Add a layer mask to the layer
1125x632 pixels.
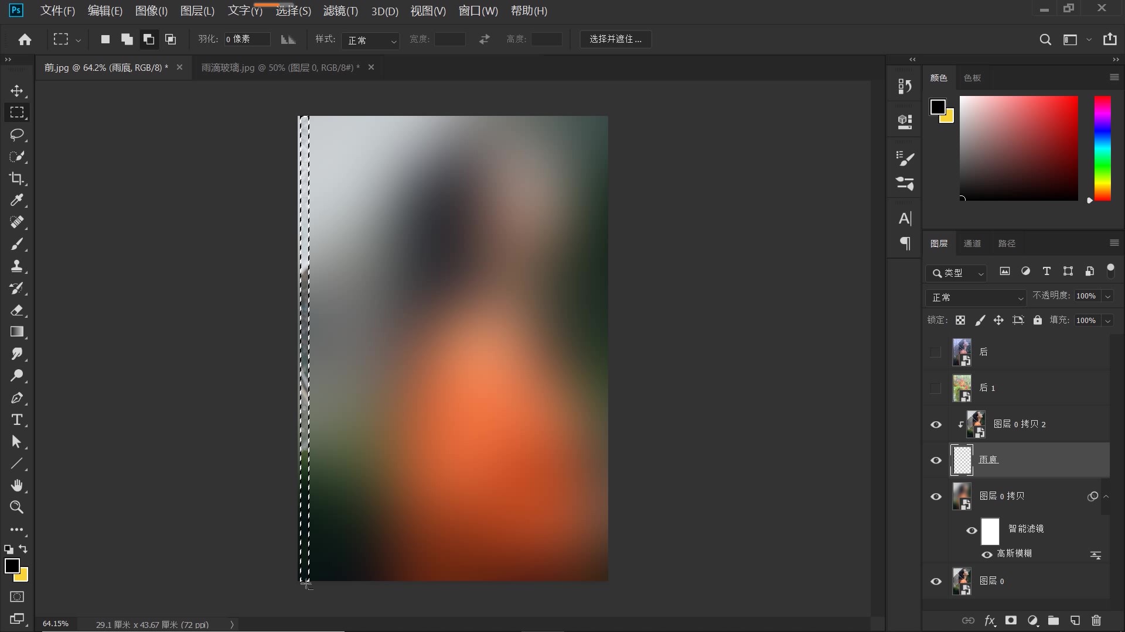(x=1011, y=620)
